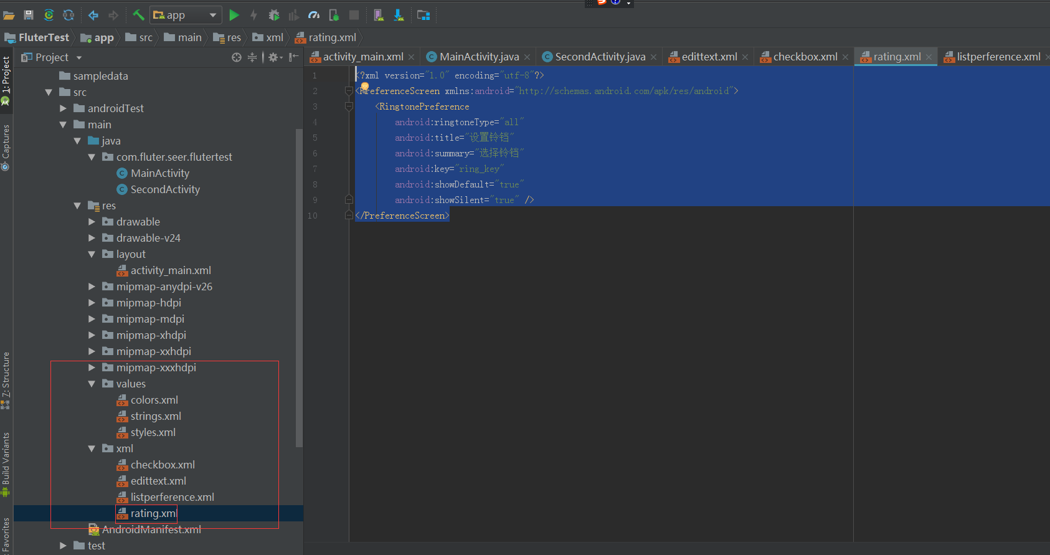Build project with the hammer icon
Viewport: 1050px width, 555px height.
[138, 15]
